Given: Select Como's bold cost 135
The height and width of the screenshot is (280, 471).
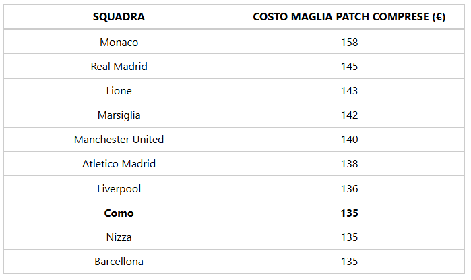Looking at the screenshot, I should pos(349,213).
